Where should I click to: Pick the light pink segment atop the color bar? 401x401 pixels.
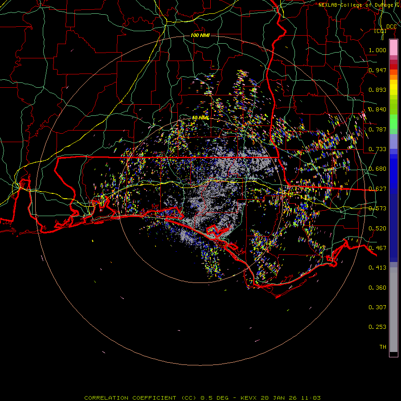393,48
